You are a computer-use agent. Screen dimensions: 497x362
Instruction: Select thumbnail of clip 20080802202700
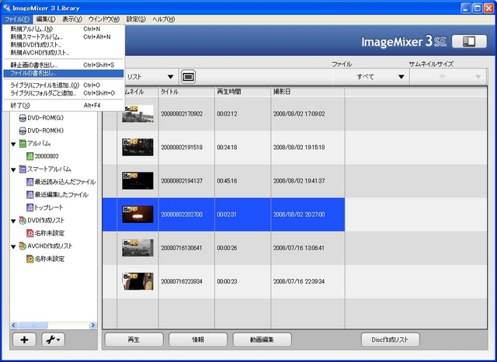point(138,214)
